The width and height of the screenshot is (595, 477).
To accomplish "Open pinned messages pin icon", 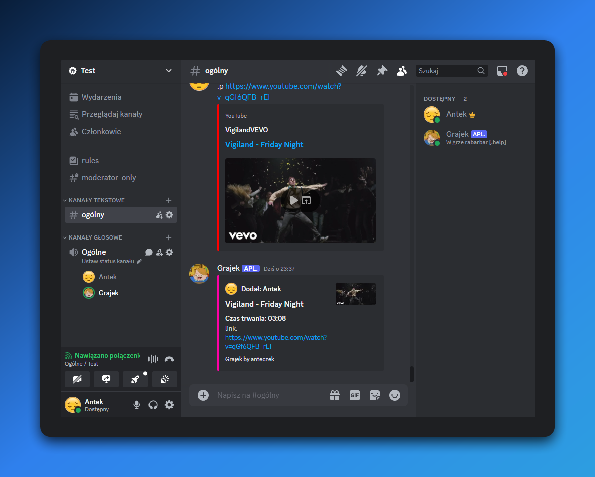I will [382, 71].
